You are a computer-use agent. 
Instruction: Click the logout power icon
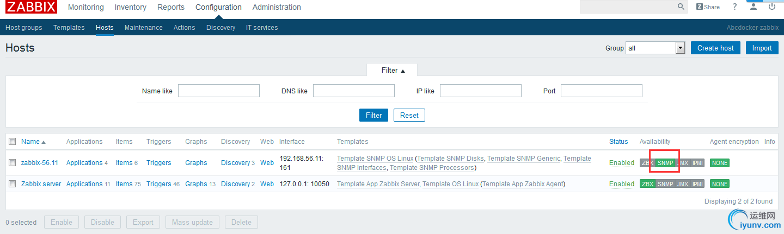click(772, 7)
